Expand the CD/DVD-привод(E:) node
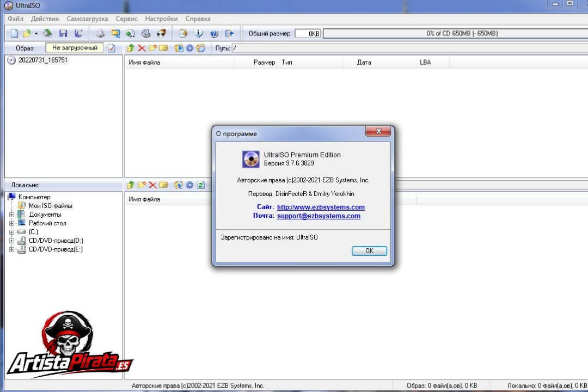Viewport: 588px width, 392px height. click(11, 249)
